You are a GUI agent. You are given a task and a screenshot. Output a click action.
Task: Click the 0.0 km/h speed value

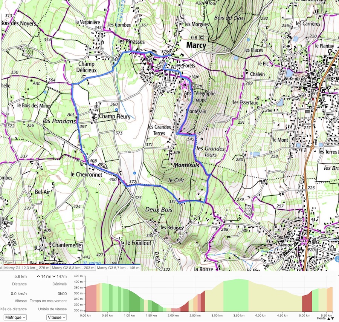(19, 294)
